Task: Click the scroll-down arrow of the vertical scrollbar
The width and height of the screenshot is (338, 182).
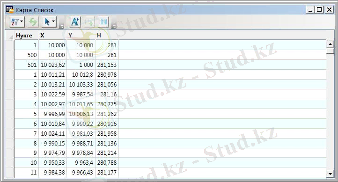Action: pyautogui.click(x=330, y=174)
